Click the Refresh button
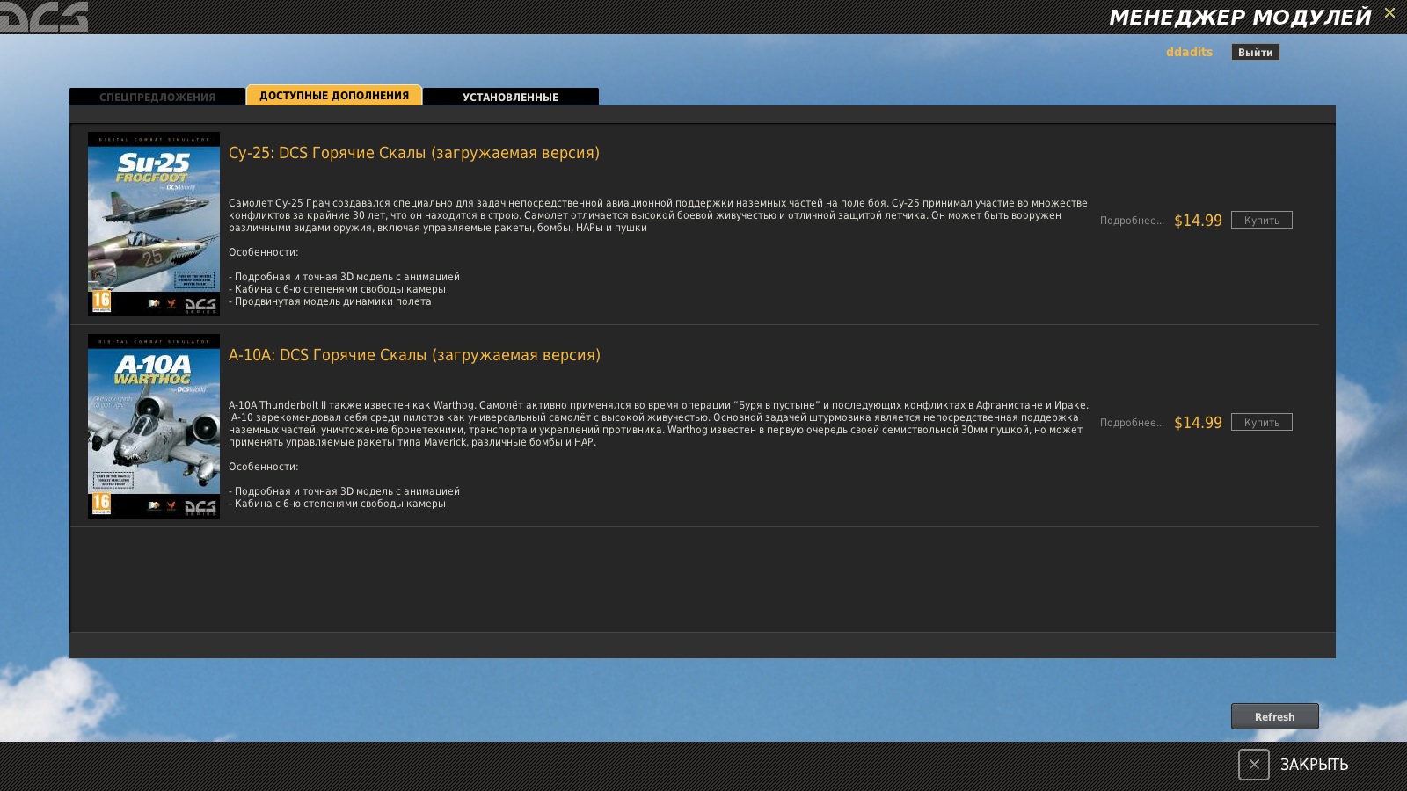The image size is (1407, 791). pyautogui.click(x=1275, y=716)
